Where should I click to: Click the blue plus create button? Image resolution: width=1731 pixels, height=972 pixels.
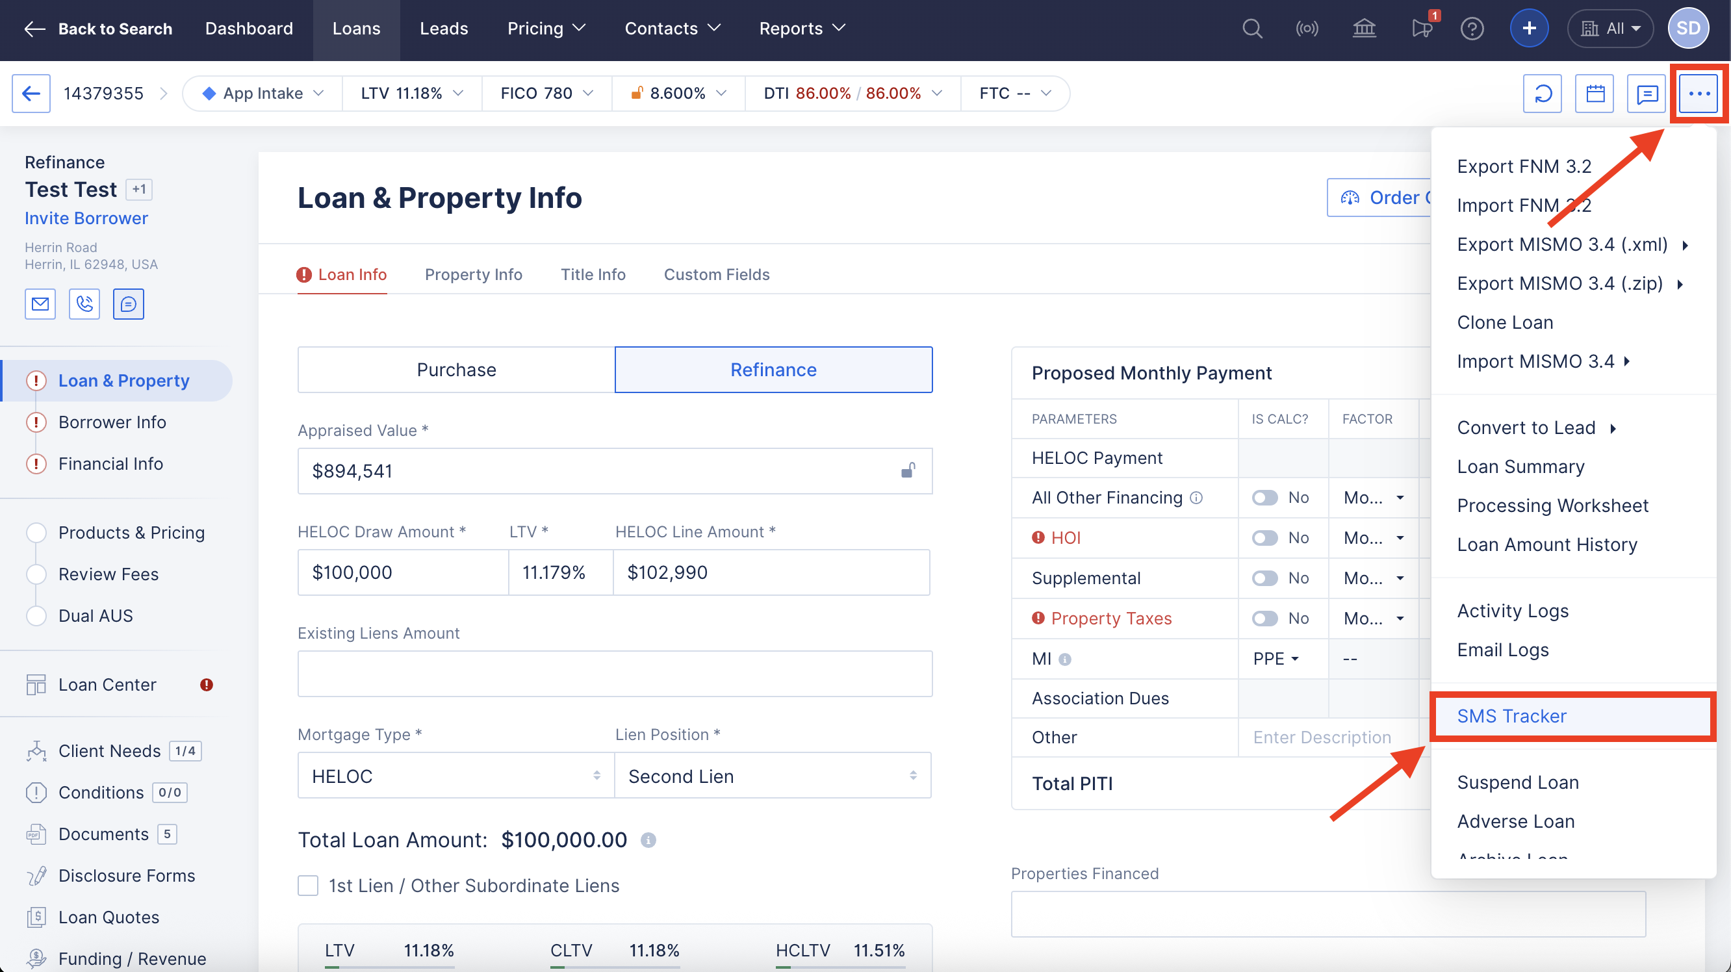[1529, 28]
